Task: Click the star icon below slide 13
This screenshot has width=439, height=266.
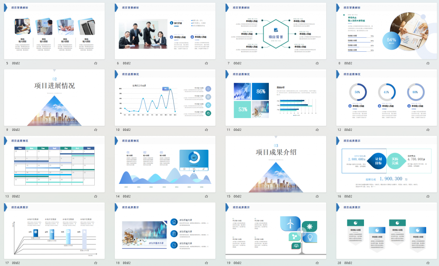Action: coord(95,196)
